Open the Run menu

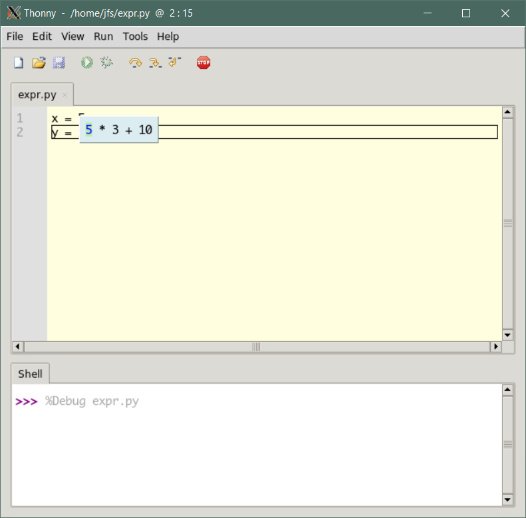click(103, 37)
